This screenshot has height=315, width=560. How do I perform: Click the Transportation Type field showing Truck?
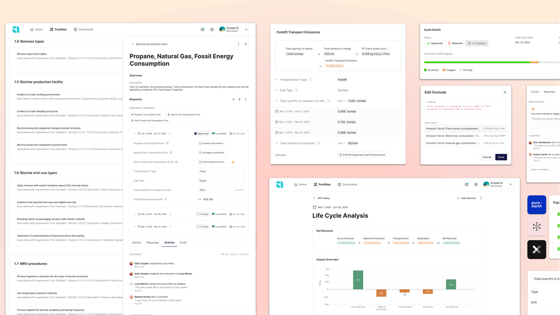(x=221, y=172)
